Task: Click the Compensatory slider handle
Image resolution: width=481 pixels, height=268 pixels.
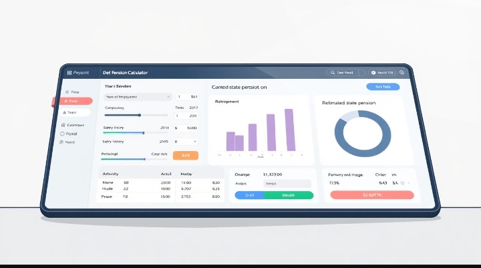Action: [x=139, y=116]
